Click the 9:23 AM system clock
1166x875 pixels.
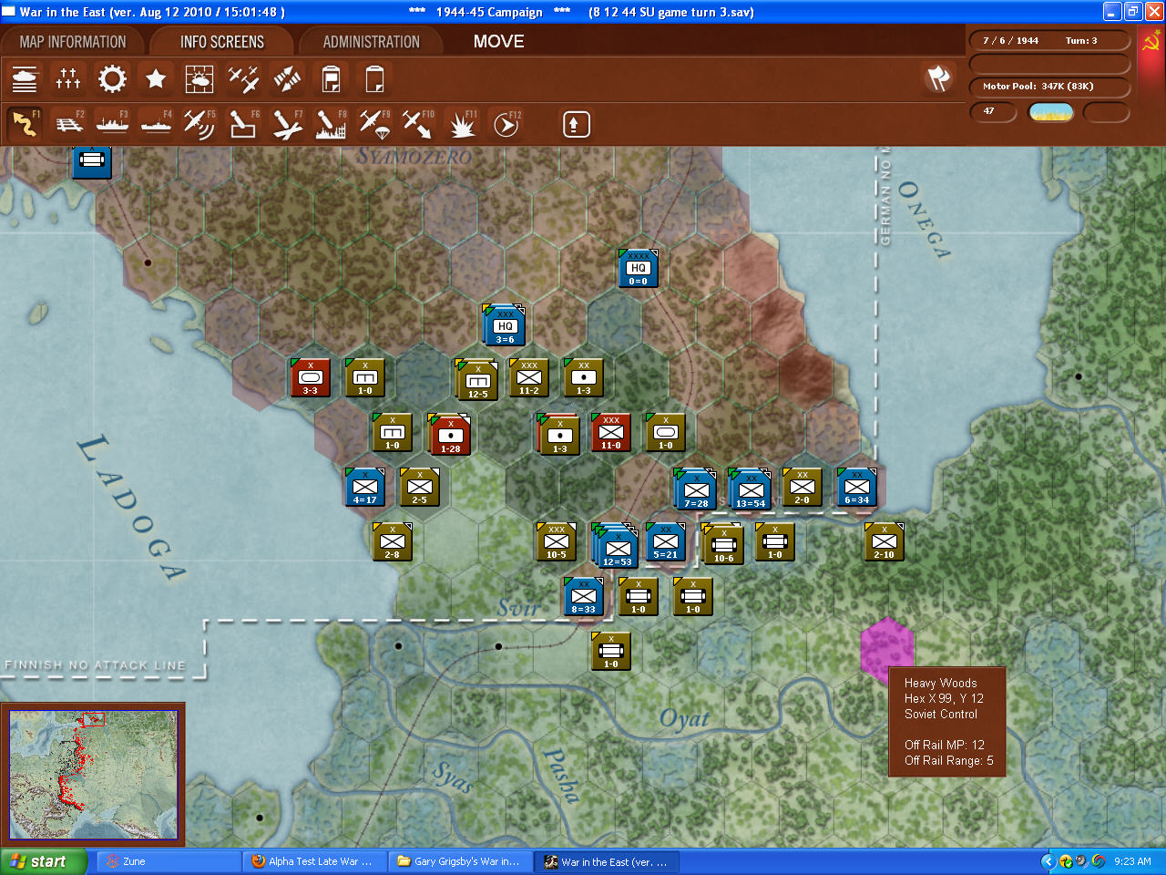tap(1132, 861)
